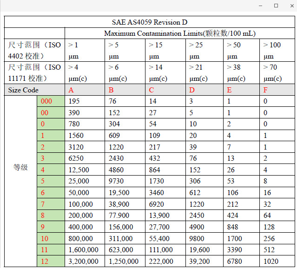The width and height of the screenshot is (297, 268).
Task: Click the "> 100 μm" column header
Action: (x=272, y=51)
